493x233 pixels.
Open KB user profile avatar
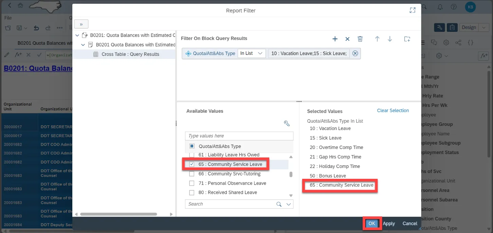[x=470, y=7]
